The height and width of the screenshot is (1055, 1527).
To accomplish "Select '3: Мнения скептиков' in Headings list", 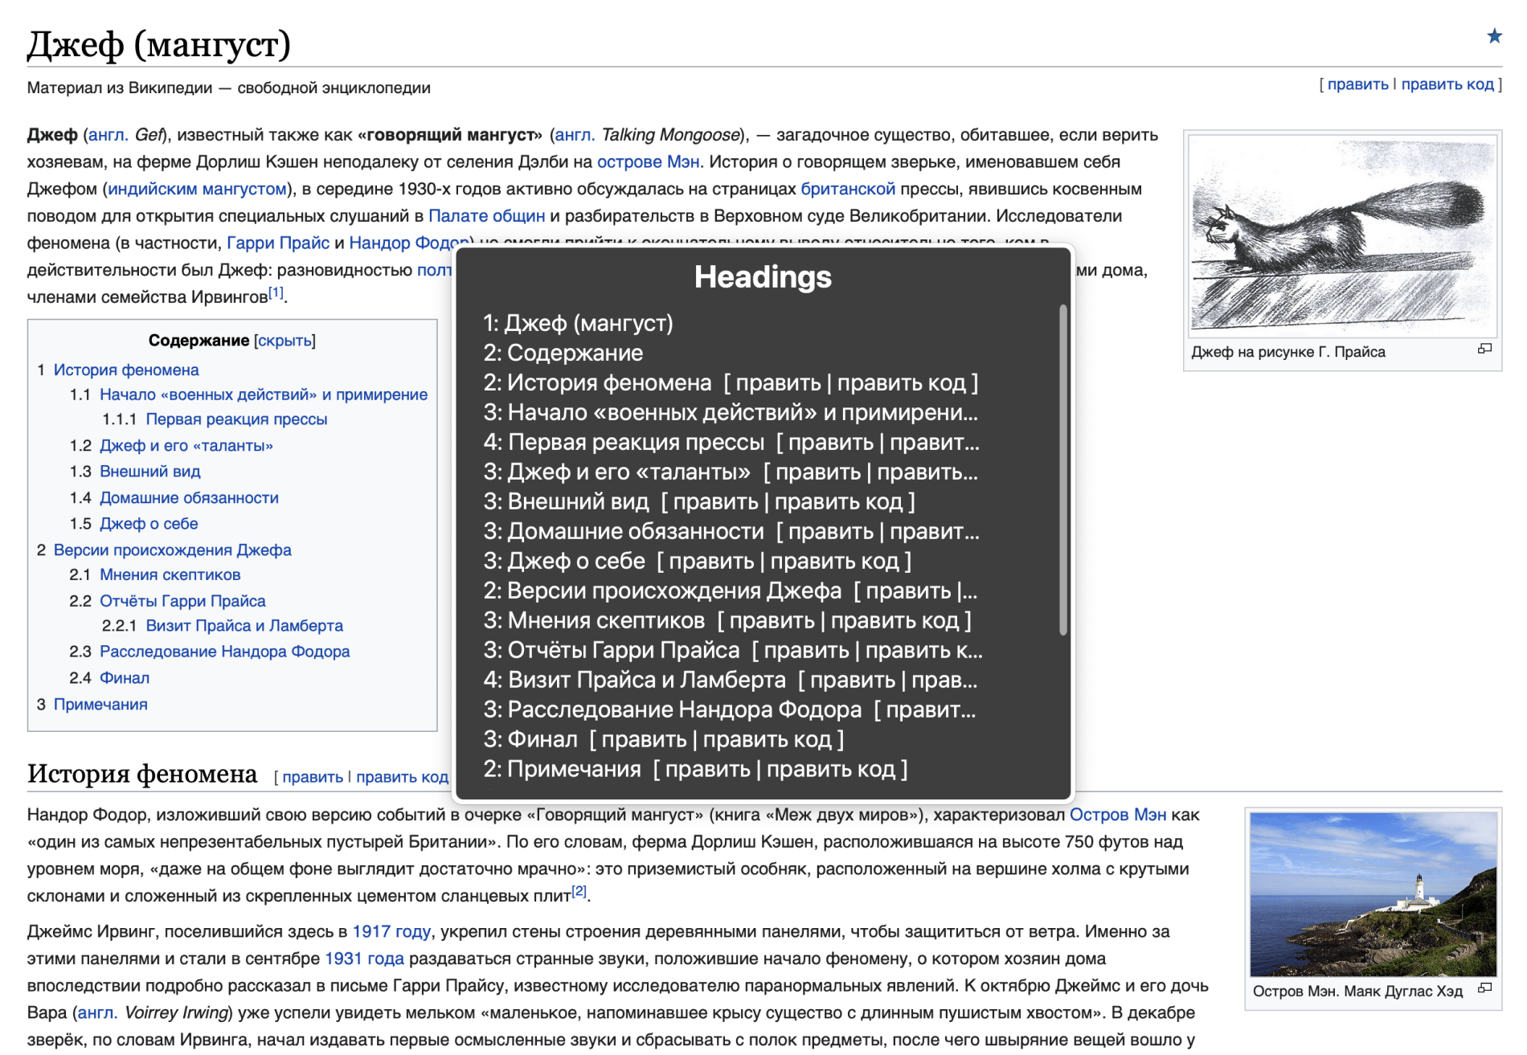I will 727,620.
